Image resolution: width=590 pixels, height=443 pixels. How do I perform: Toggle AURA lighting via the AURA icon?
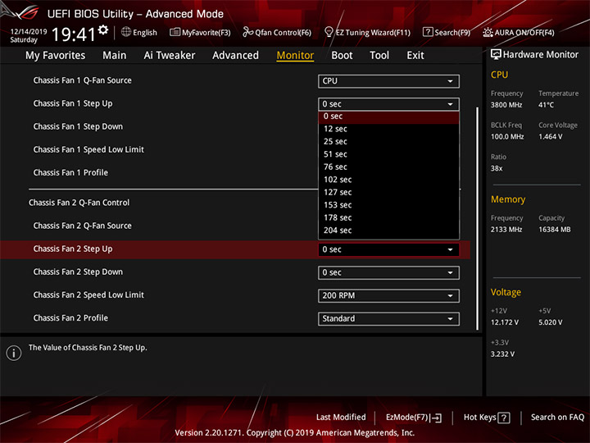coord(488,32)
